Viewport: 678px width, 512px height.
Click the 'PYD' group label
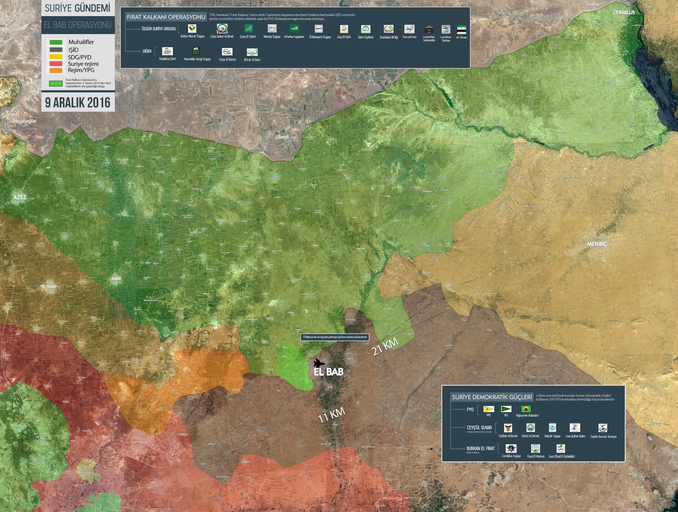click(470, 409)
